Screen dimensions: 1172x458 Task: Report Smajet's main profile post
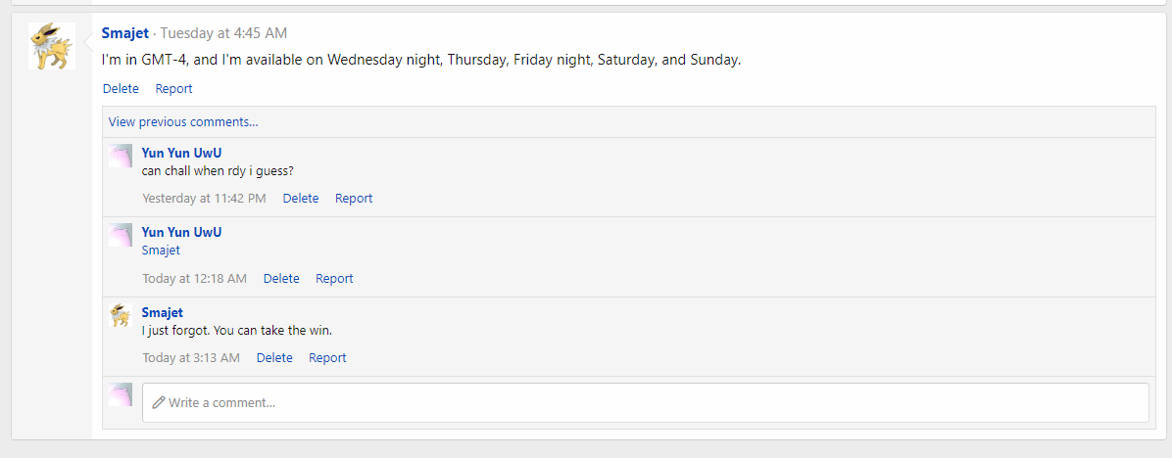(174, 89)
